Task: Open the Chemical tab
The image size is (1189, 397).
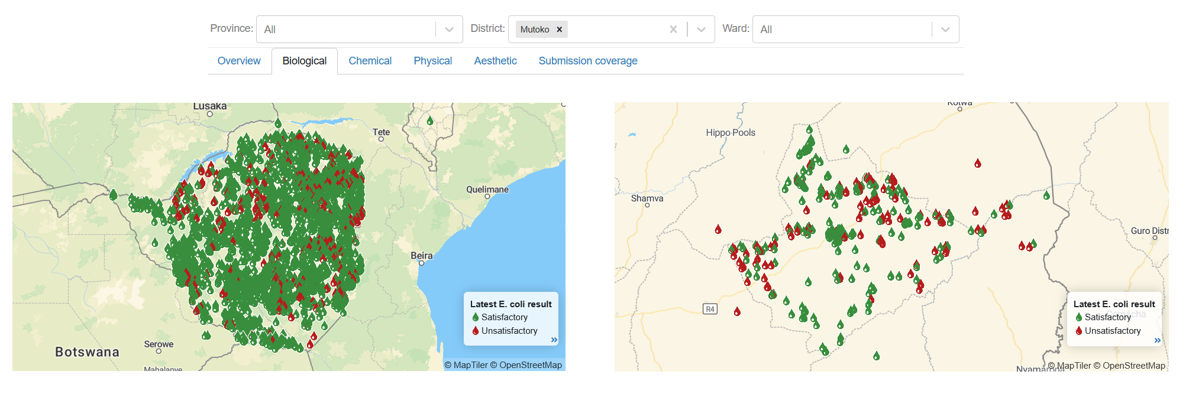Action: tap(370, 61)
